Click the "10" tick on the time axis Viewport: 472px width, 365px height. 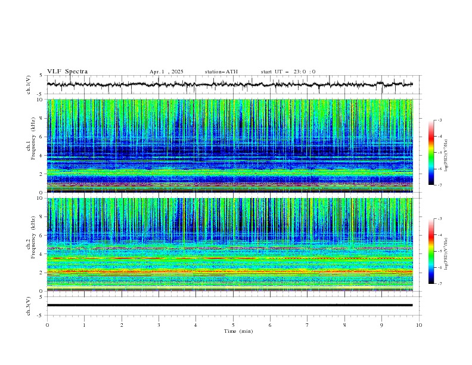(419, 325)
